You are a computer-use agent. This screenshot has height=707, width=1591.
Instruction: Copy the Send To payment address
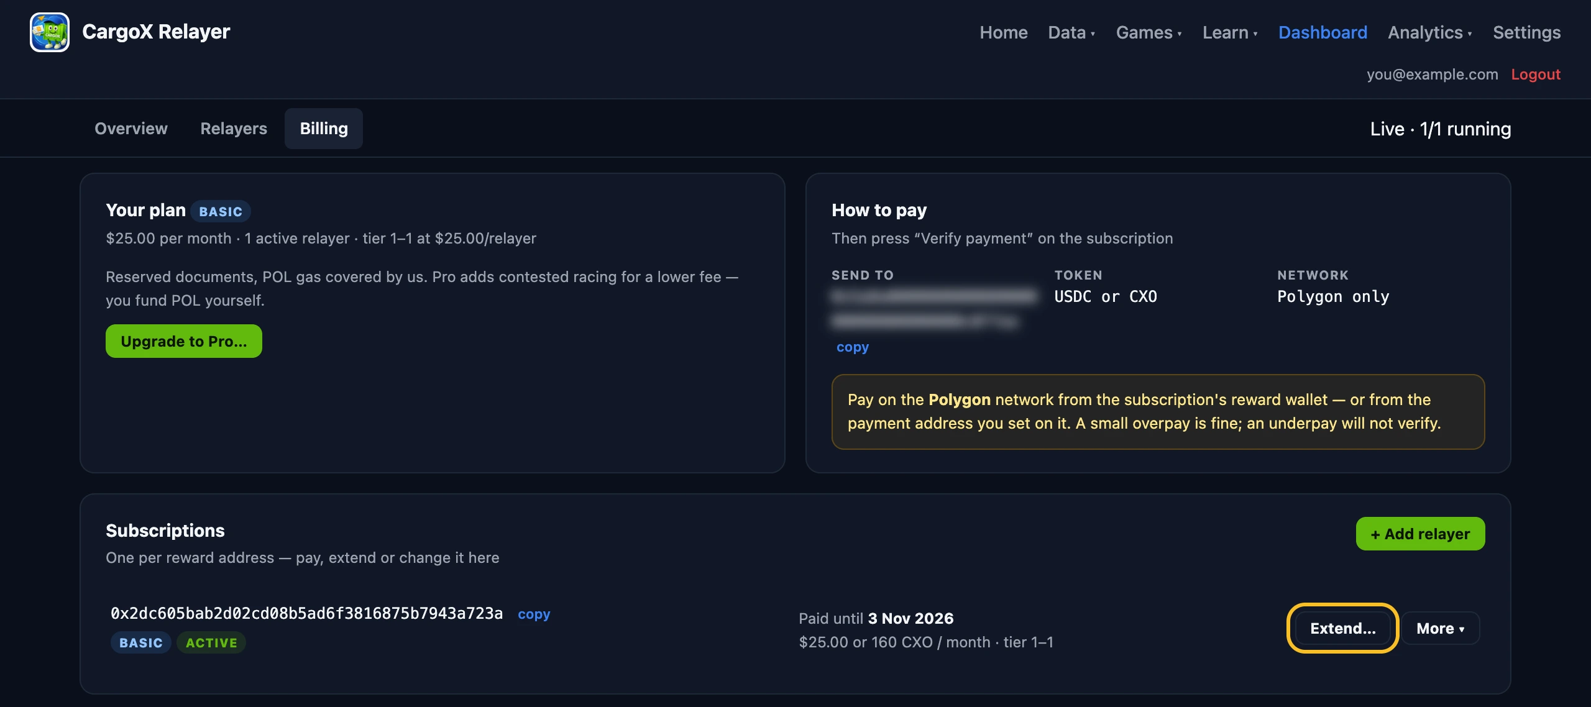coord(853,347)
